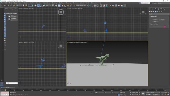
Task: Open Scene Explorer Display menu
Action: point(11,9)
